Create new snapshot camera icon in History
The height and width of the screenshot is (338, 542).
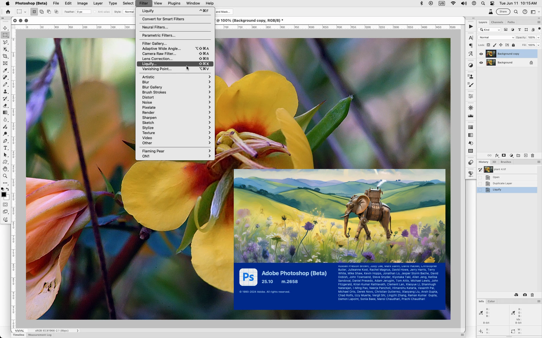(524, 295)
